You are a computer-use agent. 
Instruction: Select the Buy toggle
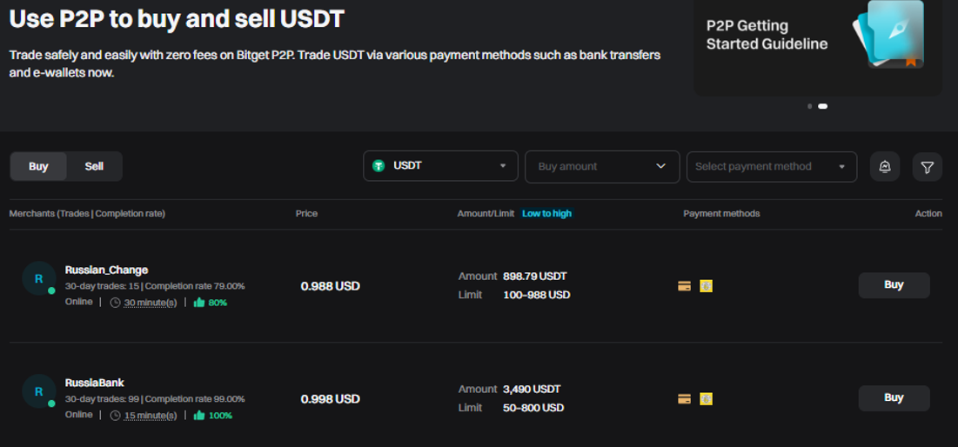[38, 166]
